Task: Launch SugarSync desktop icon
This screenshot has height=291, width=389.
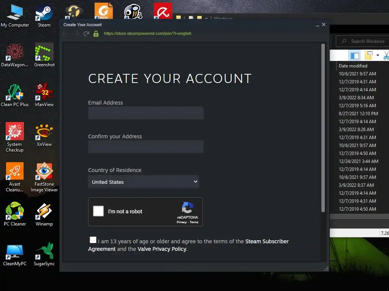Action: [44, 255]
